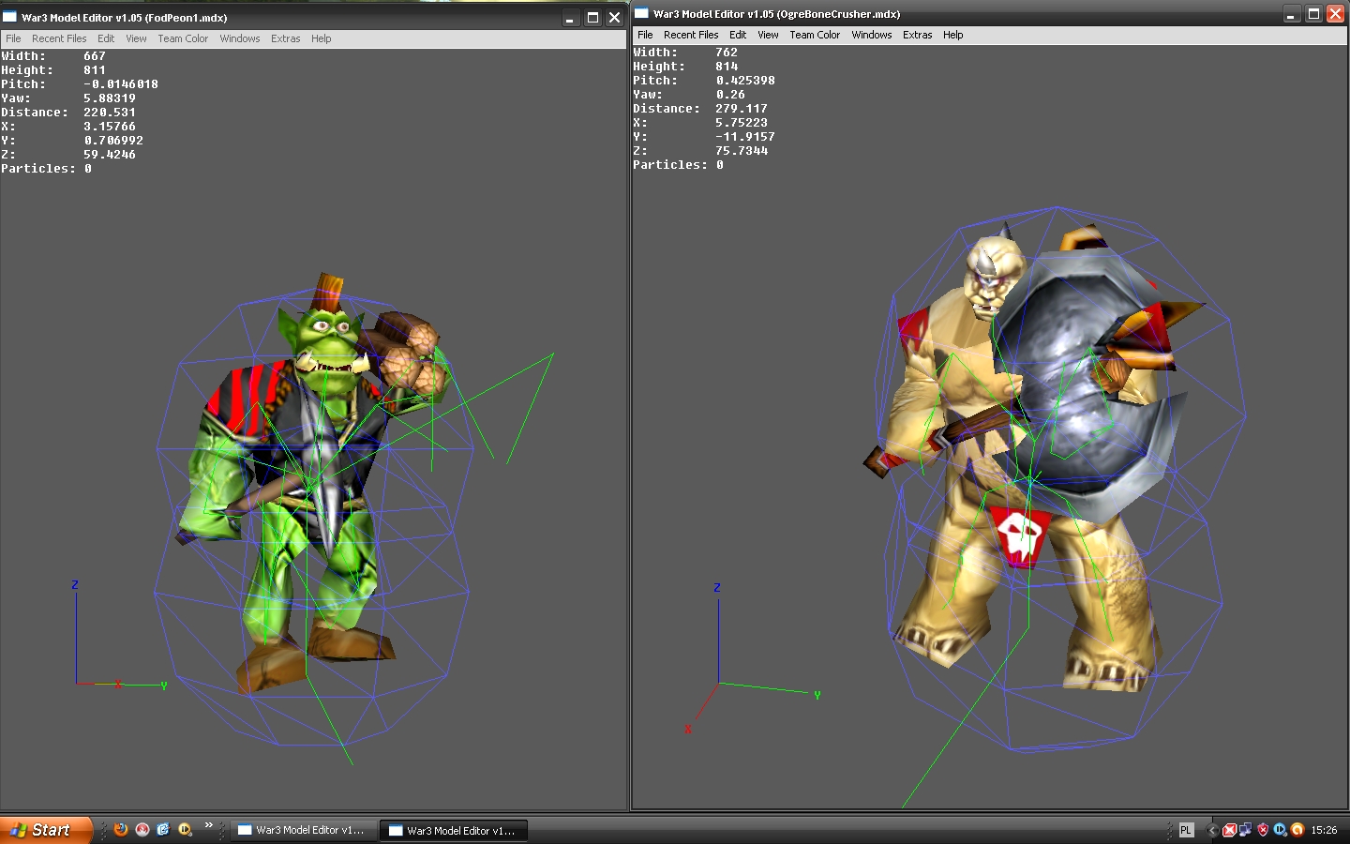This screenshot has width=1350, height=844.
Task: Expand hidden tray icons arrow
Action: point(1212,830)
